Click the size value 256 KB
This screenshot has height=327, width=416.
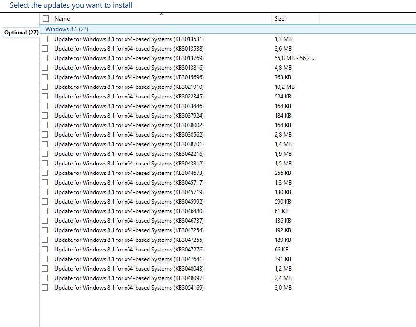pos(283,173)
